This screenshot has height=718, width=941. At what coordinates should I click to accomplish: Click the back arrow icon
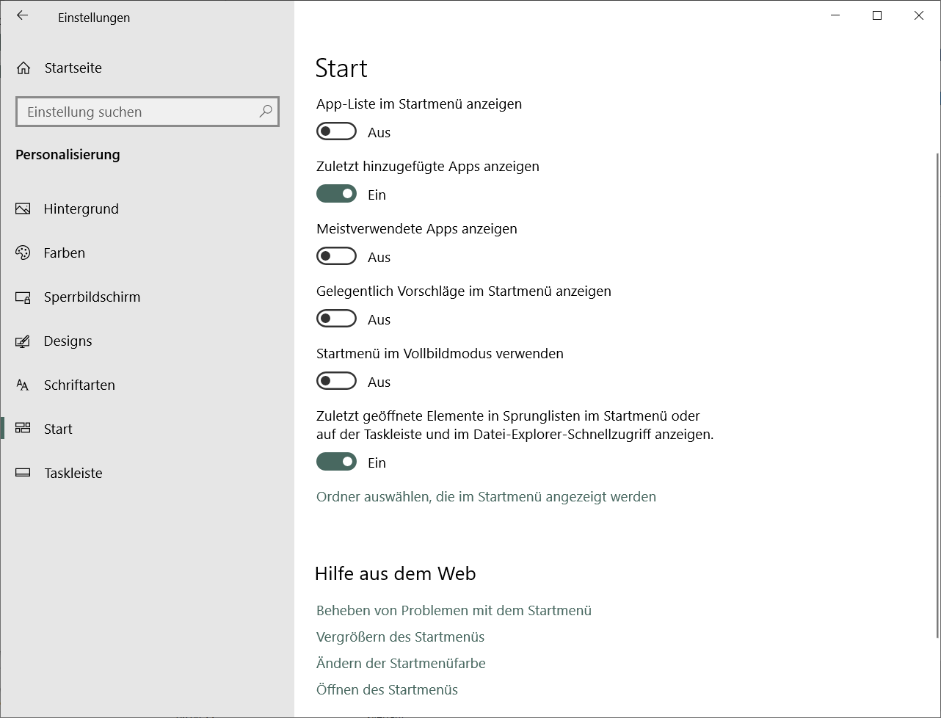pos(23,15)
